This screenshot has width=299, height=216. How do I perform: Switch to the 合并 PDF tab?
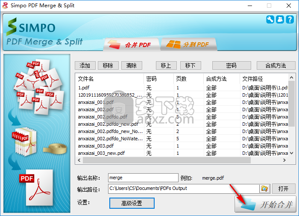tap(131, 44)
